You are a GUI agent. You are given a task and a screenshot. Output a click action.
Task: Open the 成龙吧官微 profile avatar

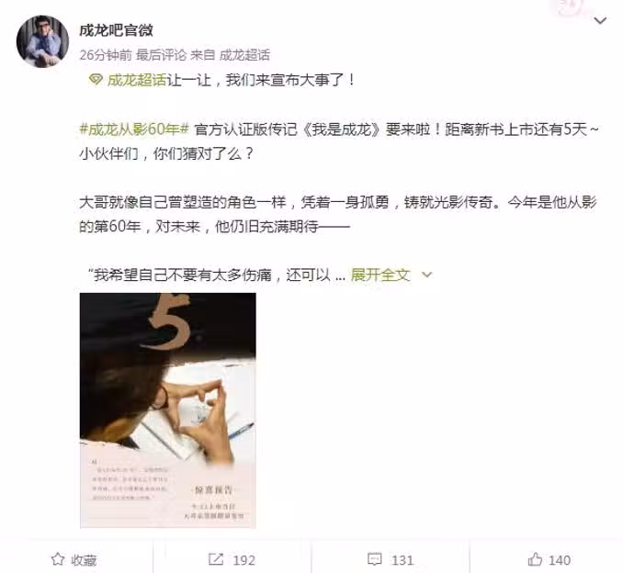coord(42,41)
